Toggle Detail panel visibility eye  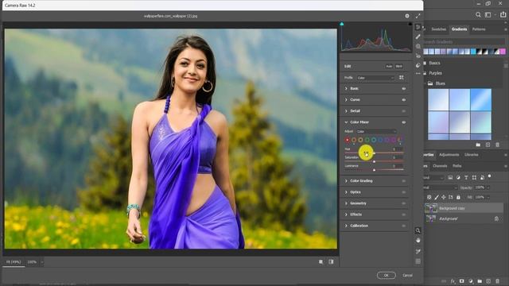404,111
